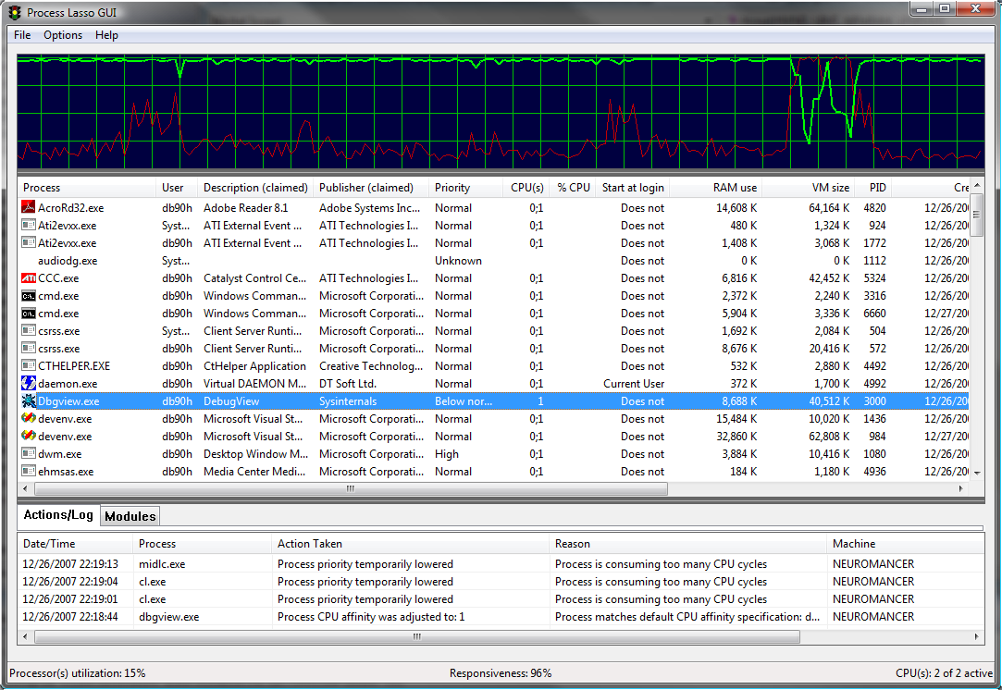Switch to the Modules tab
The width and height of the screenshot is (1002, 690).
pyautogui.click(x=130, y=516)
